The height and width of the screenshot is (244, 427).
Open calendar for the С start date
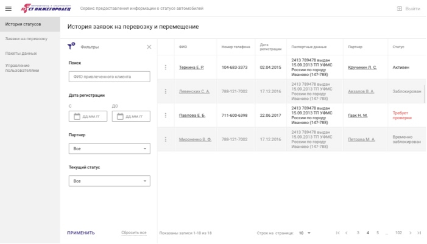click(x=77, y=116)
